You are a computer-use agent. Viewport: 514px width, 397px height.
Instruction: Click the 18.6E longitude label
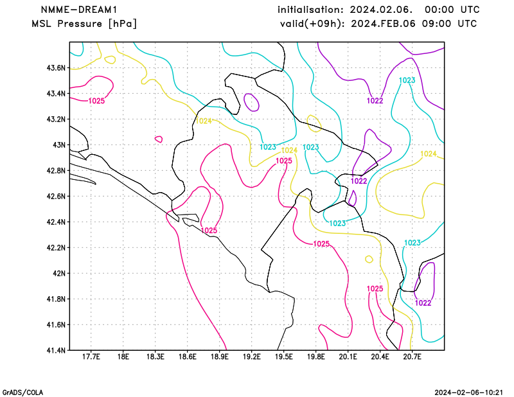click(187, 357)
